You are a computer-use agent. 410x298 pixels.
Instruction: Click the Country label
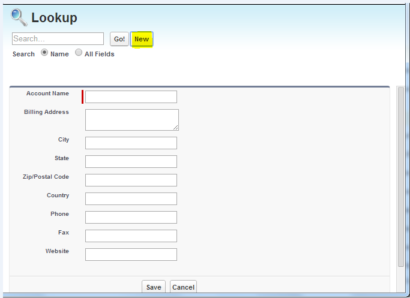[58, 195]
